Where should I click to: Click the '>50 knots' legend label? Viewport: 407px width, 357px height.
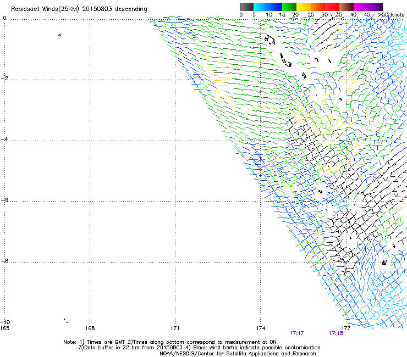pyautogui.click(x=391, y=15)
